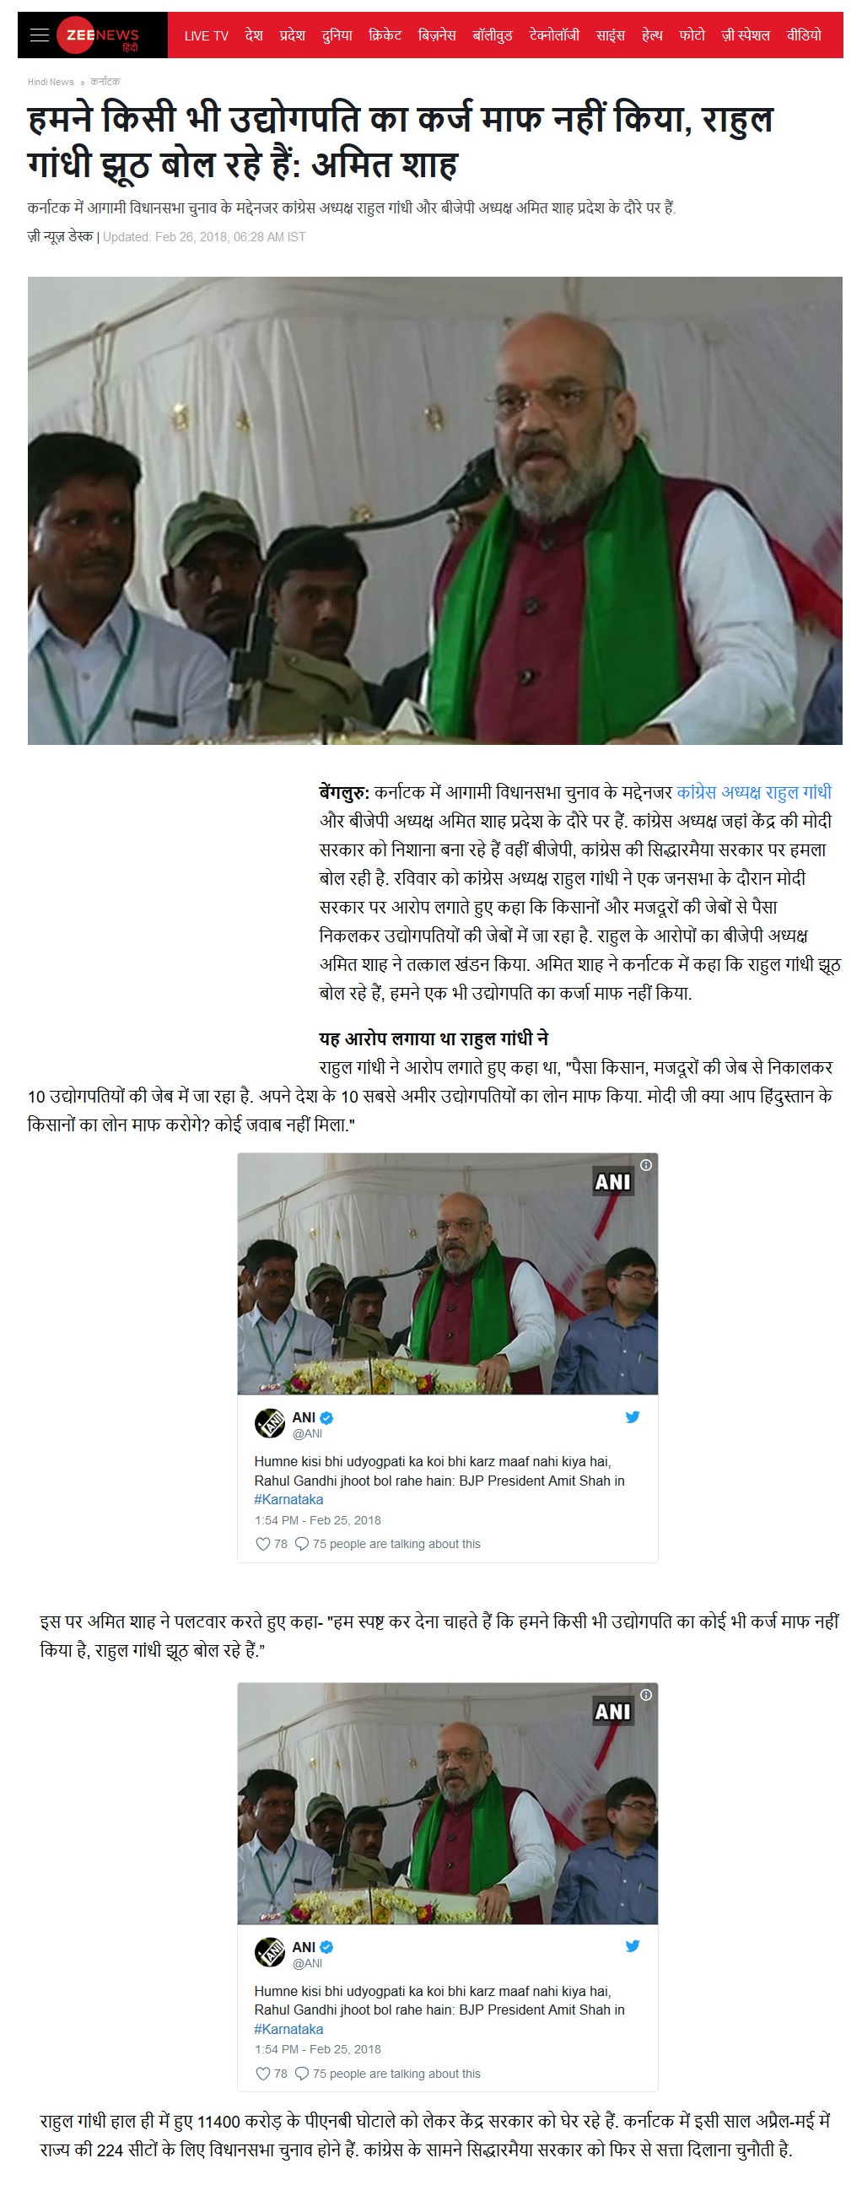This screenshot has height=2212, width=862.
Task: Open LIVE TV menu item
Action: [x=206, y=35]
